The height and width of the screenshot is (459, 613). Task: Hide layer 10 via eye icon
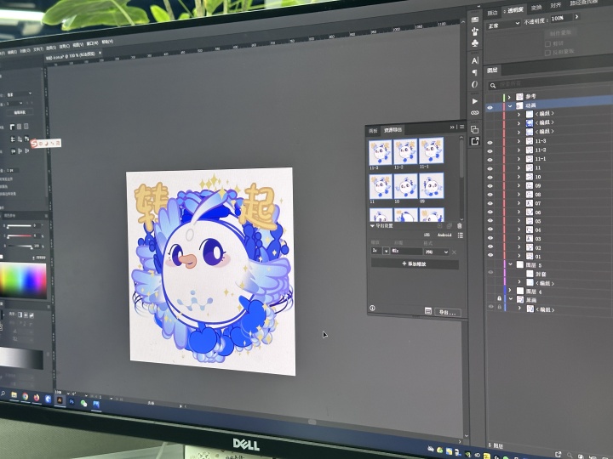490,177
